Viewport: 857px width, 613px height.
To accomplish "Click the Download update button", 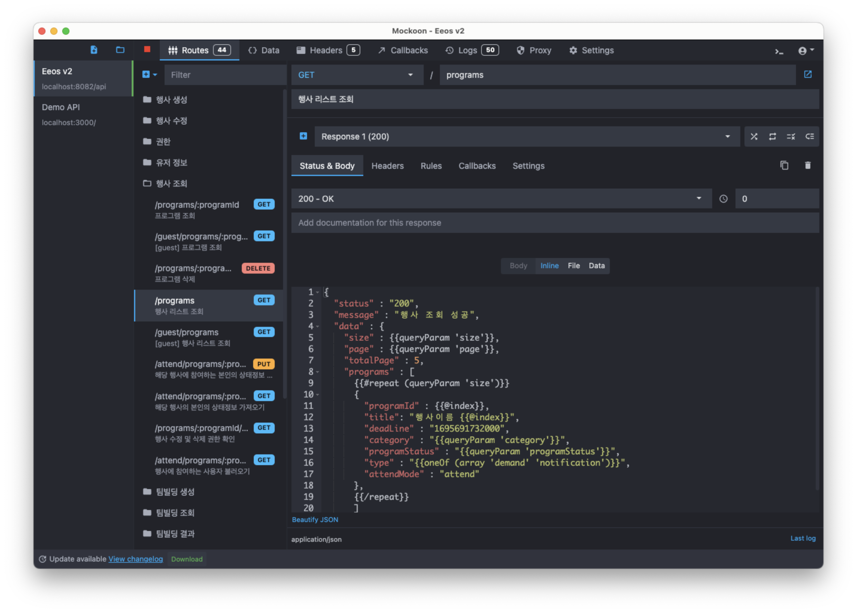I will coord(187,559).
